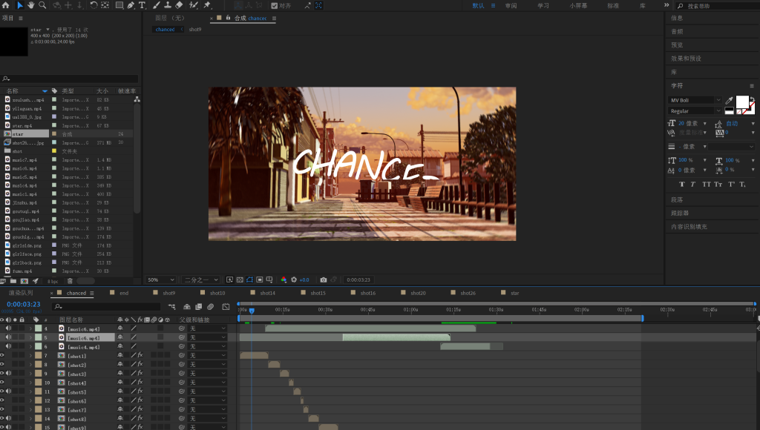This screenshot has height=430, width=760.
Task: Mute audio of the music4.mp4 layer
Action: (8, 346)
